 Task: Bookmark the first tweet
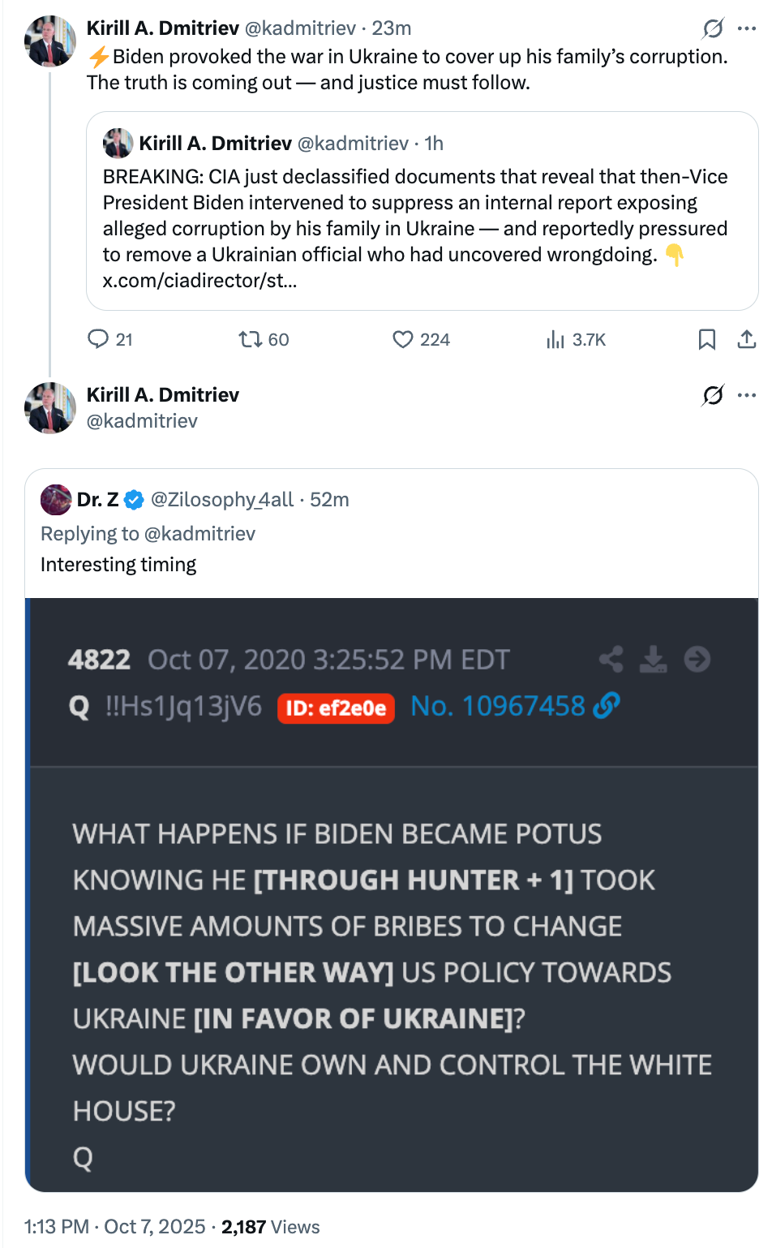(707, 339)
